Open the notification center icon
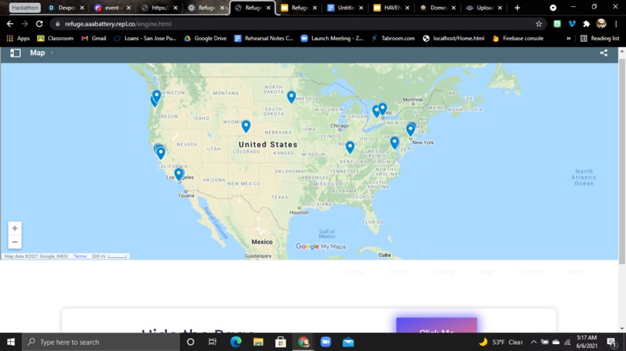 (x=611, y=342)
